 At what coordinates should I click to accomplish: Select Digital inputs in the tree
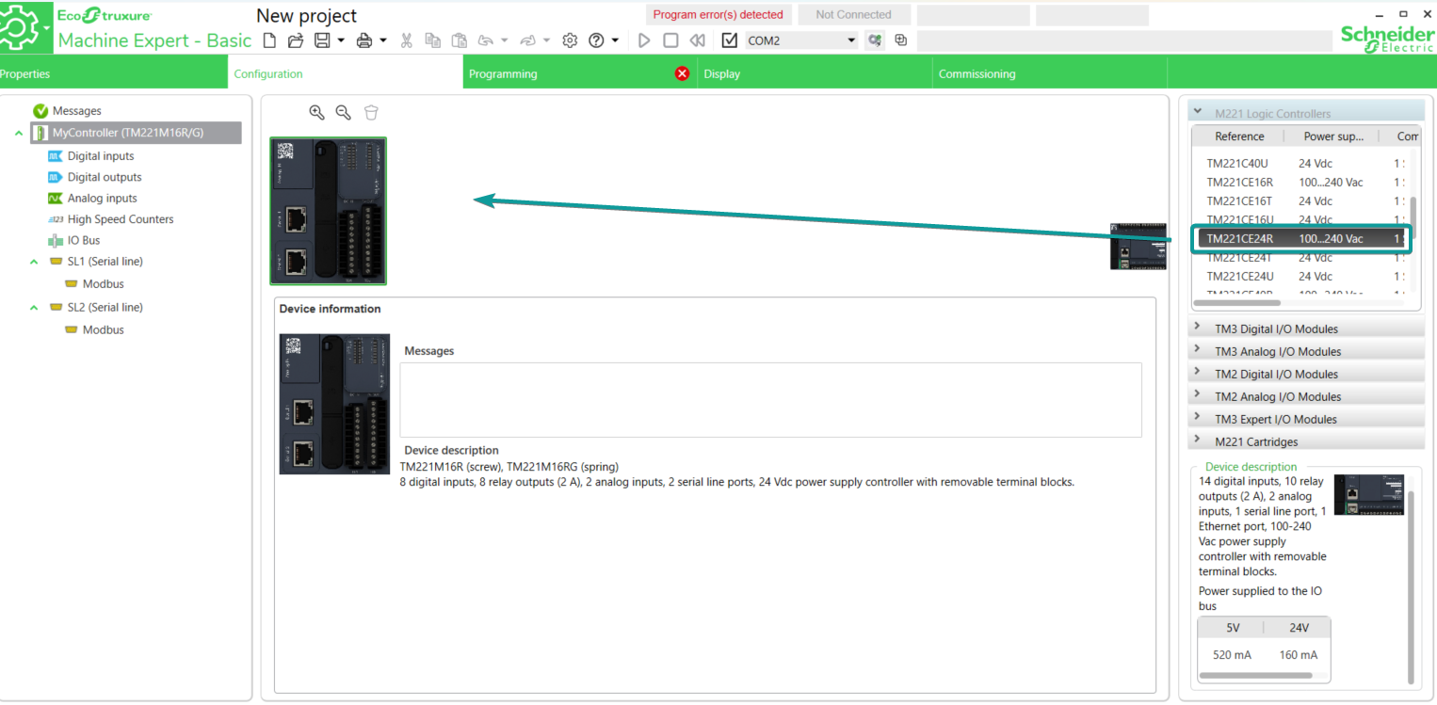tap(101, 156)
